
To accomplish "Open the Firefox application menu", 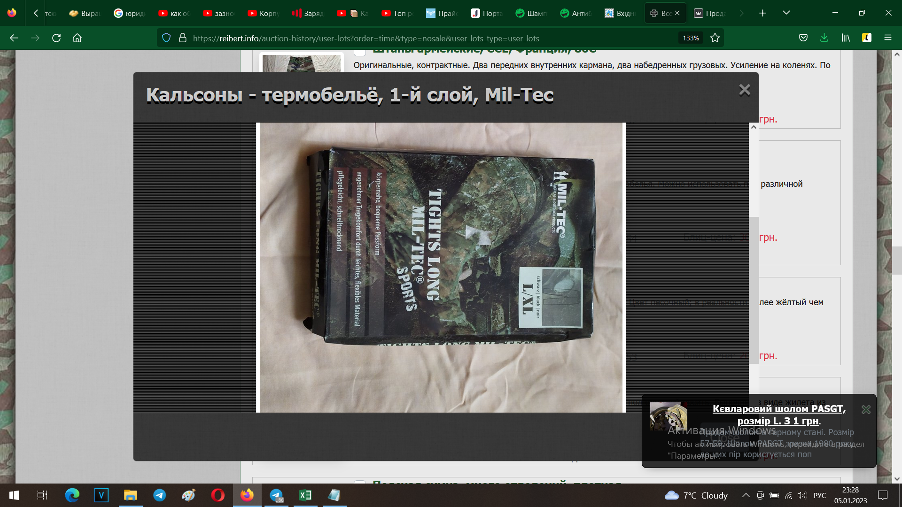I will click(888, 38).
